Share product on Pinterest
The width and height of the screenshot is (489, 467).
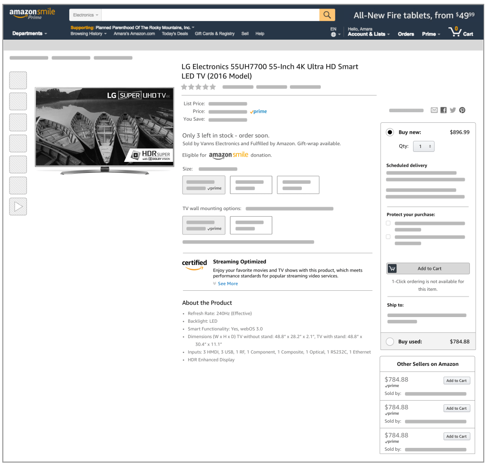click(x=462, y=110)
